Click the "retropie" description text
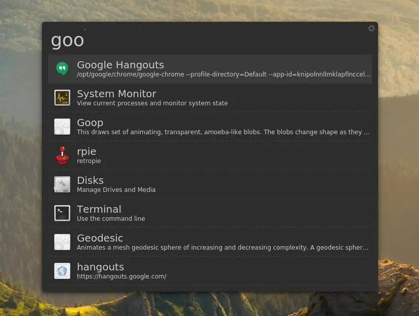Image resolution: width=419 pixels, height=316 pixels. (89, 161)
